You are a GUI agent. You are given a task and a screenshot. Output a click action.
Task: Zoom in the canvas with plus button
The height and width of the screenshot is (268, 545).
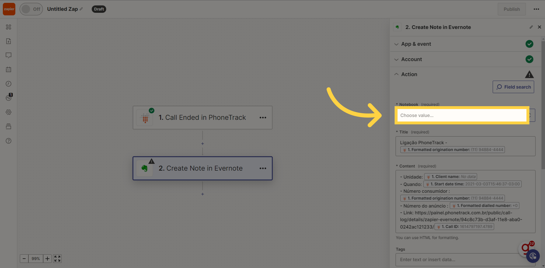(47, 259)
